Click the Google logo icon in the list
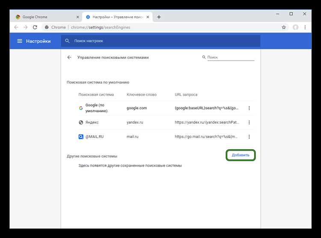Image resolution: width=321 pixels, height=238 pixels. point(81,108)
